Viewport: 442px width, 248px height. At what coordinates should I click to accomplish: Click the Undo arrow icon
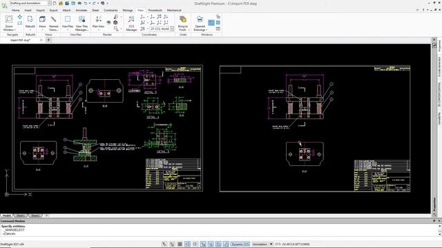pyautogui.click(x=86, y=3)
